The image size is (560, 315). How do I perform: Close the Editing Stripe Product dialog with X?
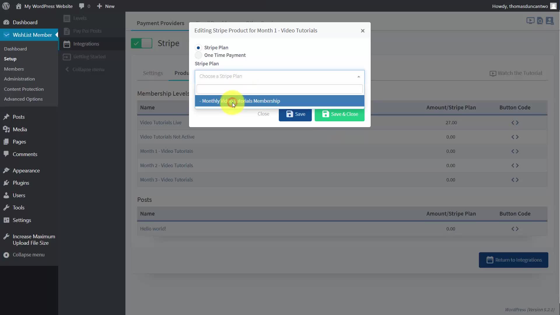click(363, 31)
